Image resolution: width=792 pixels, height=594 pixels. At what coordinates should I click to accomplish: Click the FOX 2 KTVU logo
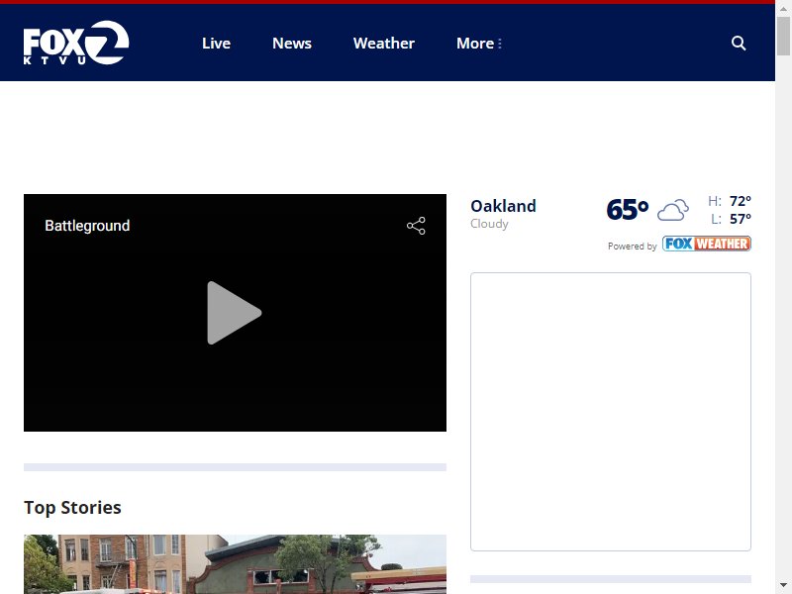(x=76, y=43)
